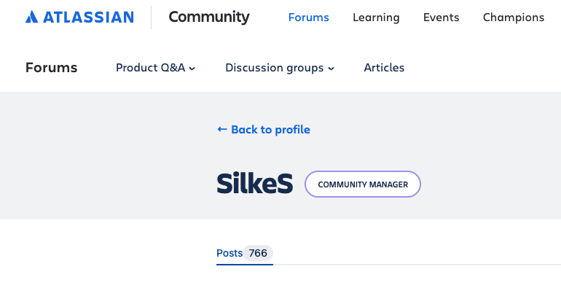Click the empty tab strip line right of Posts
This screenshot has width=561, height=288.
[417, 265]
